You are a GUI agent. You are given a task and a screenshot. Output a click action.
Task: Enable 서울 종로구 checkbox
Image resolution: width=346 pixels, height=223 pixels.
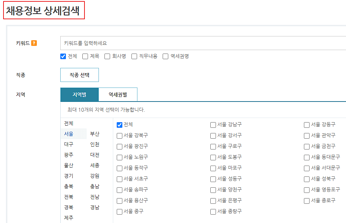click(306, 201)
